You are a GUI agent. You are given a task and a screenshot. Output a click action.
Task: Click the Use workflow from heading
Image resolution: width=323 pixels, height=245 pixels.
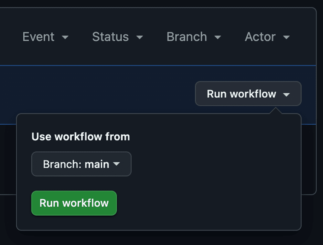pyautogui.click(x=80, y=136)
